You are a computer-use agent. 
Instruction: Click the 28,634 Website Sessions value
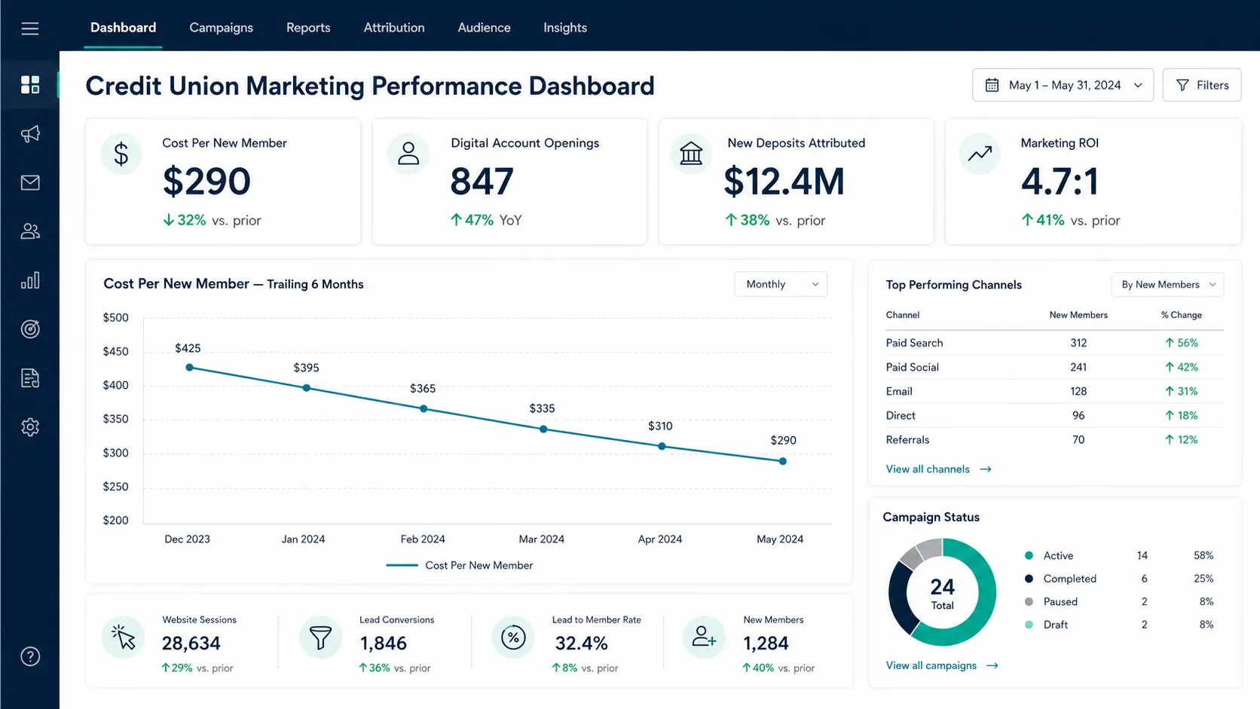click(191, 643)
